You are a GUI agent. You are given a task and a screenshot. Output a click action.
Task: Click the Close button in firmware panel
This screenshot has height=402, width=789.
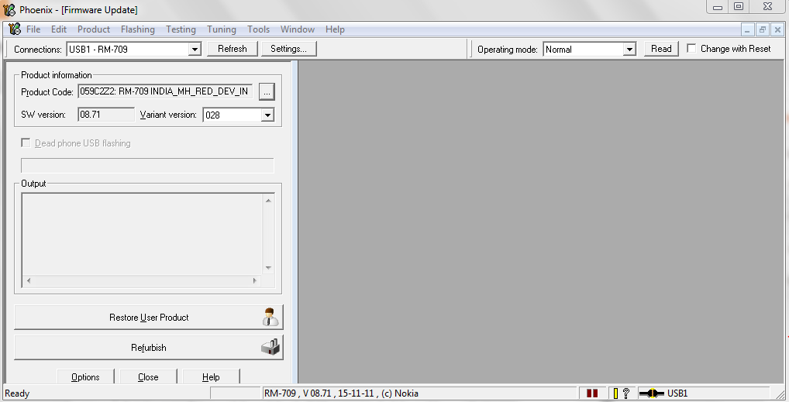pyautogui.click(x=149, y=376)
